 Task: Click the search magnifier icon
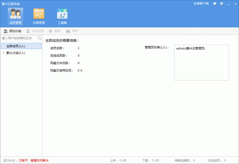[39, 38]
